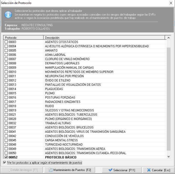175x174 pixels.
Task: Sort by the Descripción column header
Action: coord(104,38)
